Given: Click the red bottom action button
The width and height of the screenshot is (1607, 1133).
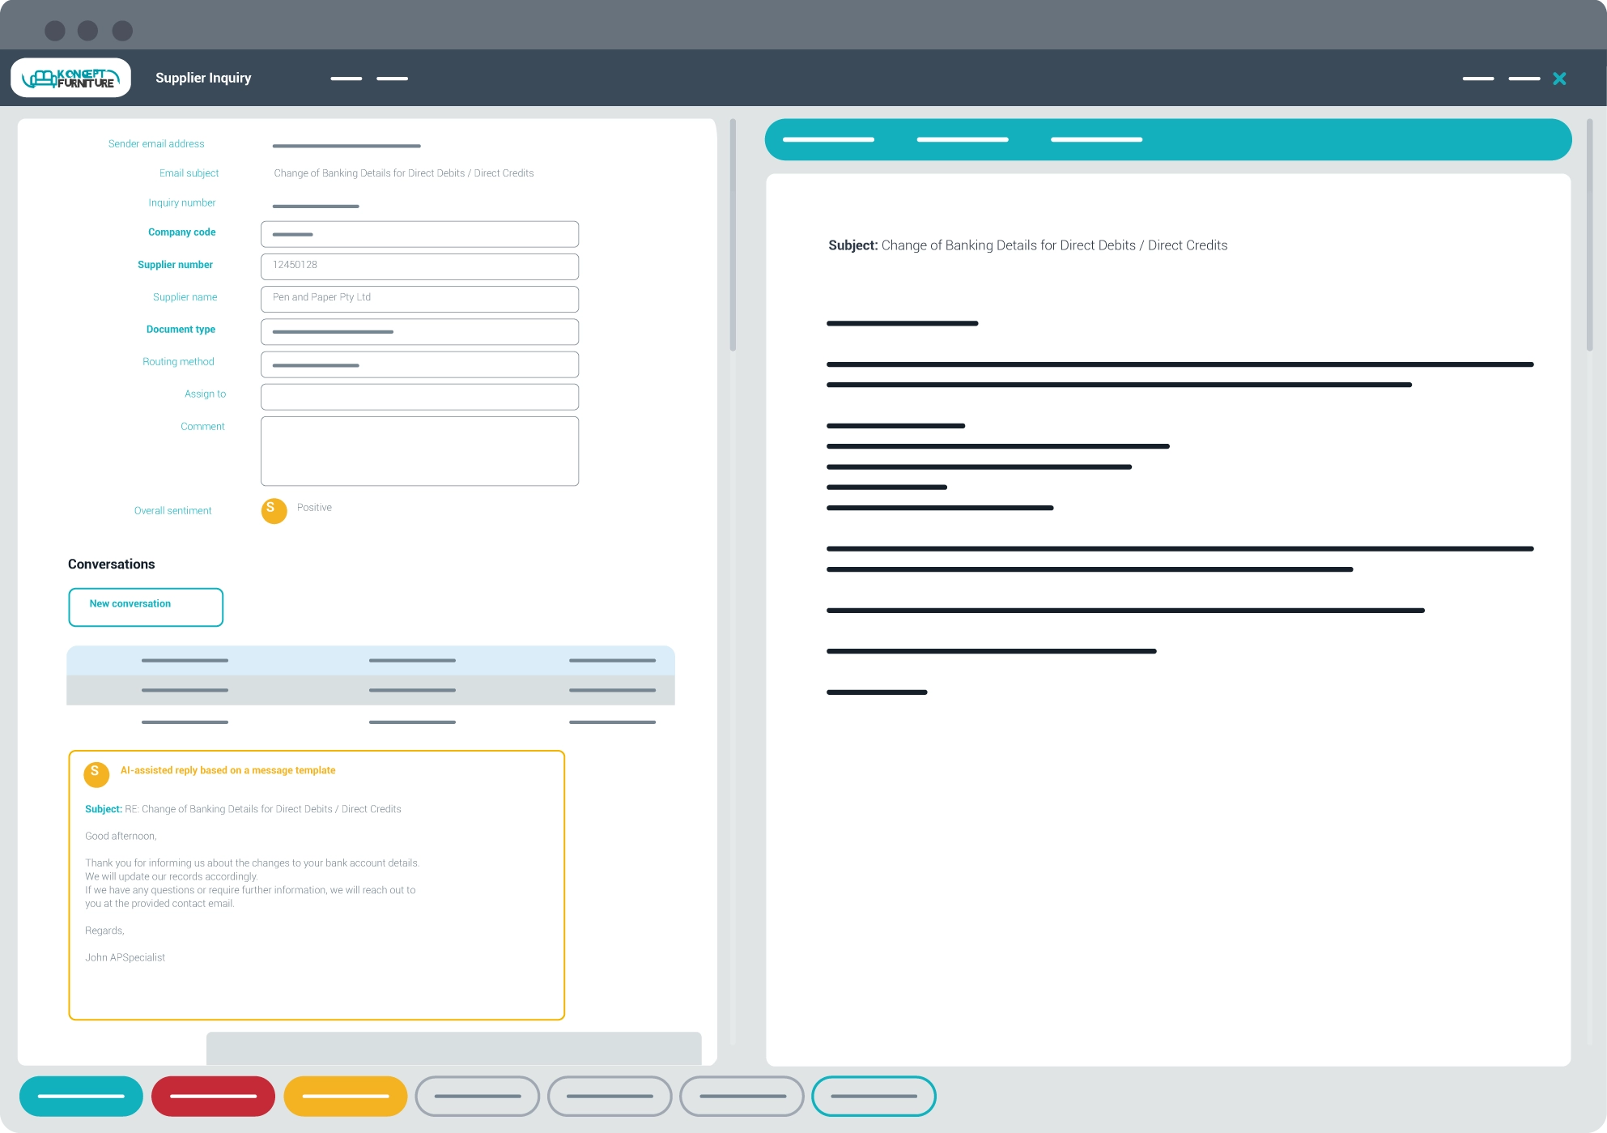Looking at the screenshot, I should (213, 1096).
